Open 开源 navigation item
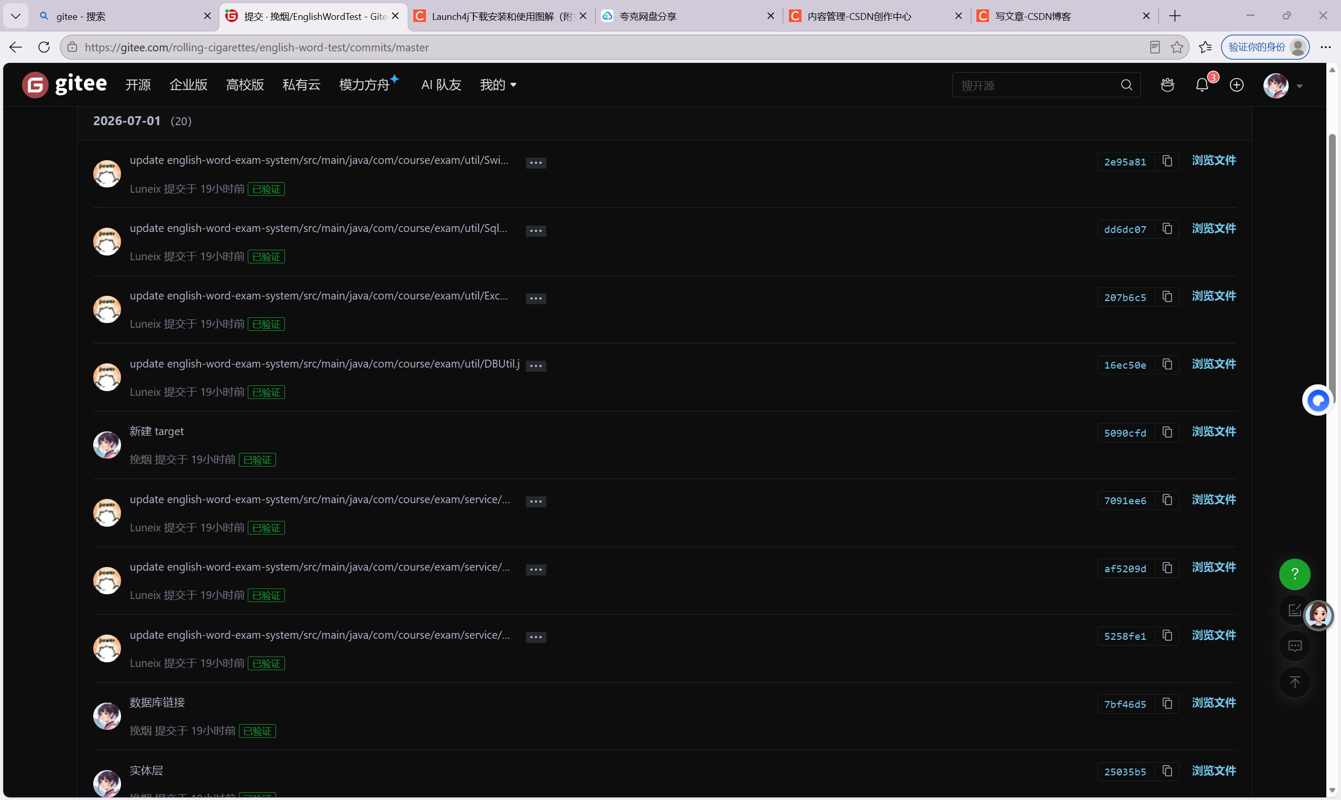Viewport: 1341px width, 800px height. click(138, 85)
